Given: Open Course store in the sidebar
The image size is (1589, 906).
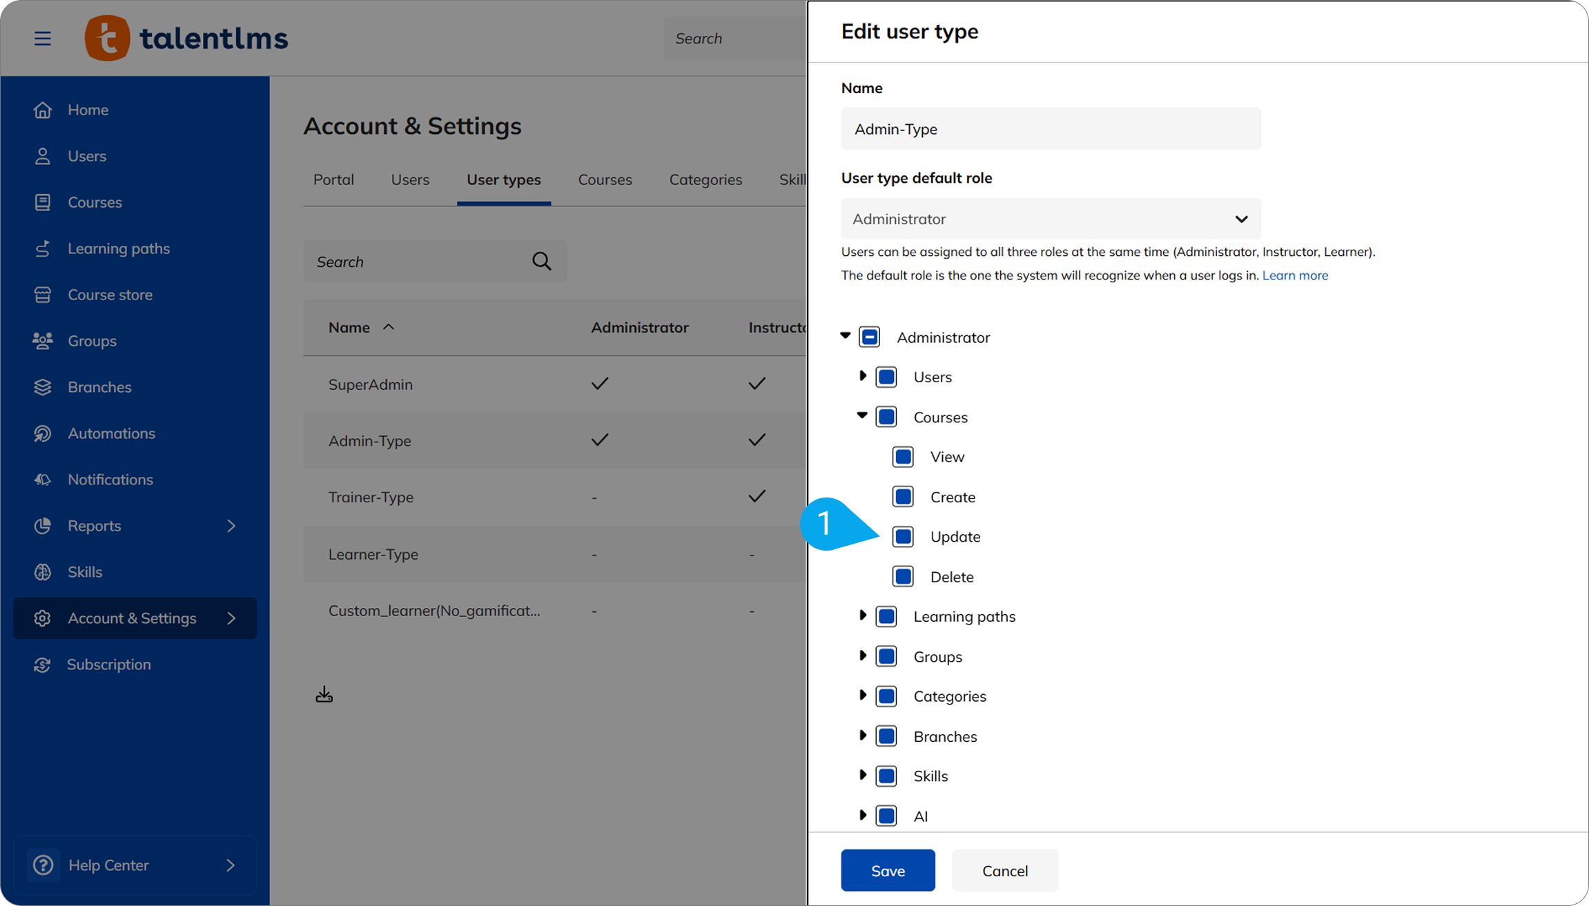Looking at the screenshot, I should (110, 295).
